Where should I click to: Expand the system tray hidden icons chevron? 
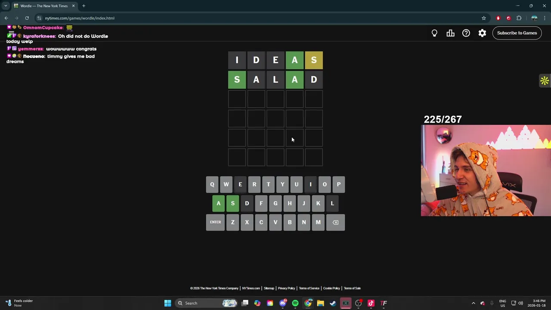[473, 303]
